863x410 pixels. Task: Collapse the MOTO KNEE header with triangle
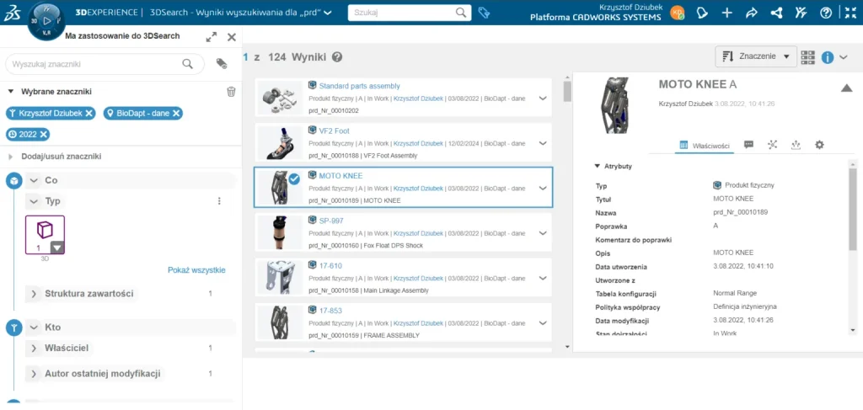[x=846, y=88]
